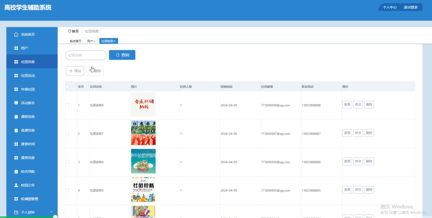This screenshot has width=432, height=218.
Task: Close the 用户 tab with its X
Action: (x=94, y=41)
